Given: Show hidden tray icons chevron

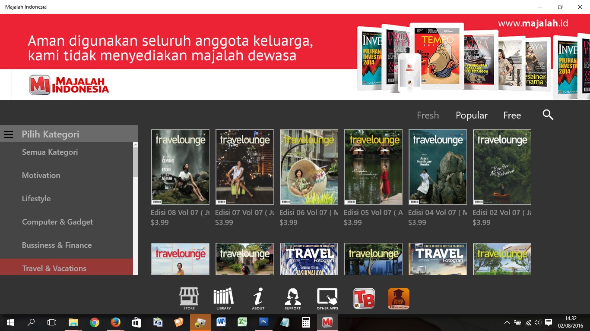Looking at the screenshot, I should (507, 322).
